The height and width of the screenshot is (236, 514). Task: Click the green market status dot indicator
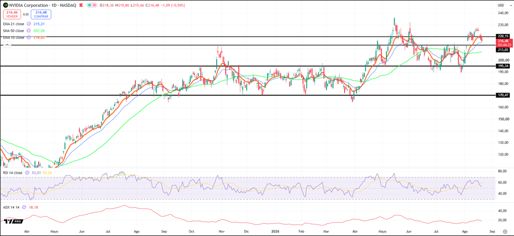[90, 5]
